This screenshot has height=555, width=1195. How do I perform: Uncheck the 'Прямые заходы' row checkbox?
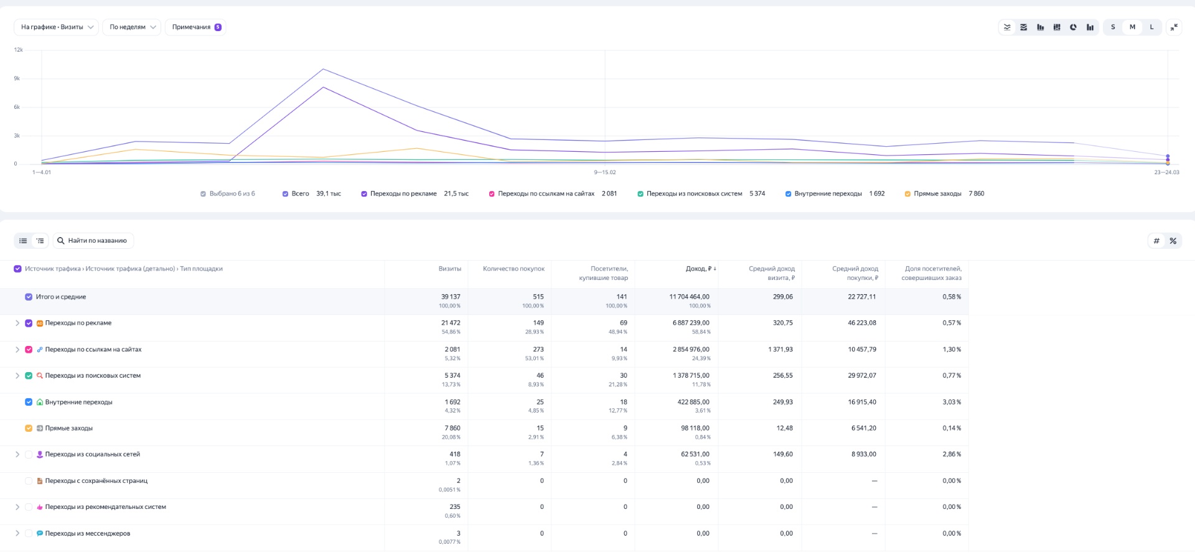pyautogui.click(x=29, y=429)
